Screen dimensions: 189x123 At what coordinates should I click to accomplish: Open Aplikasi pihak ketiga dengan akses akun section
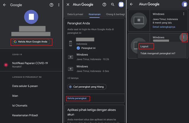[92, 112]
